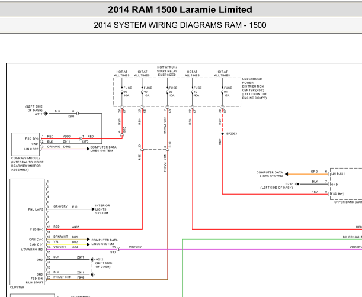
Task: Select "FSD B(+)" inside the compass module box
Action: click(32, 138)
